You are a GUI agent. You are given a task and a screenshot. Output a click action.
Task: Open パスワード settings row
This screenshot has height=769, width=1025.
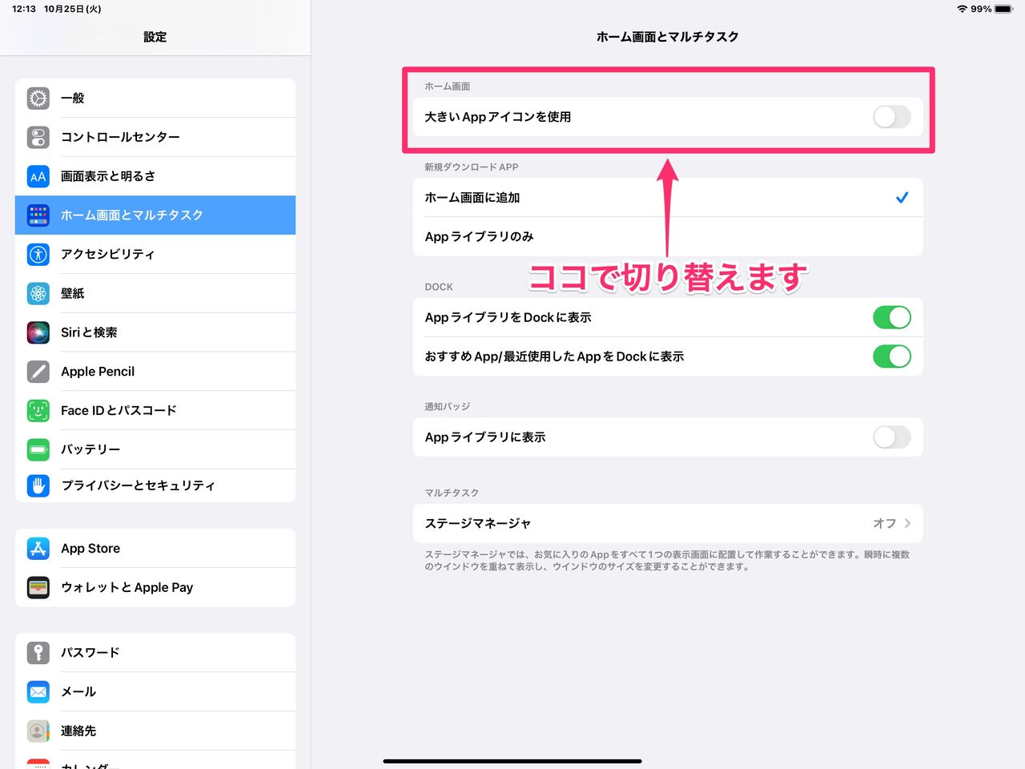[x=155, y=653]
